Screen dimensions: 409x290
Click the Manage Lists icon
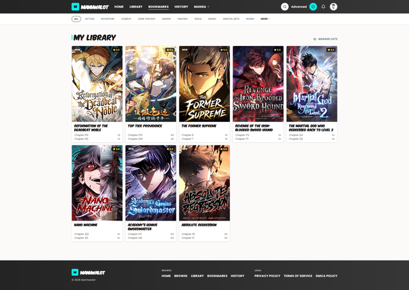(x=315, y=39)
